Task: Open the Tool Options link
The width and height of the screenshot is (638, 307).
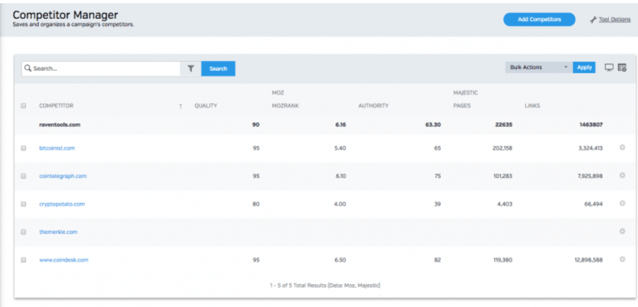Action: tap(615, 19)
